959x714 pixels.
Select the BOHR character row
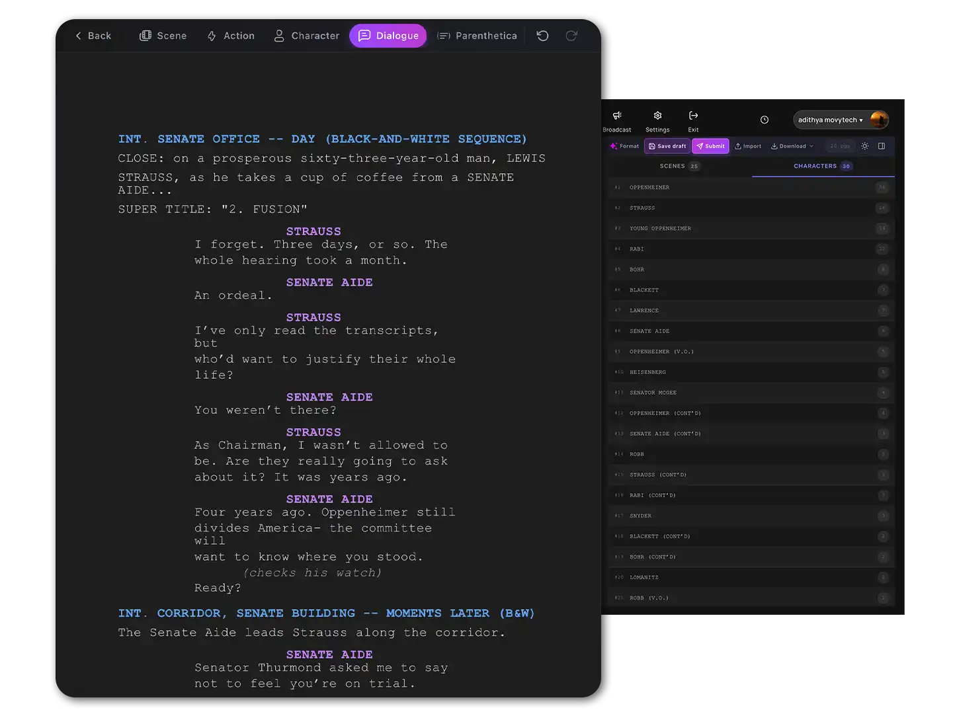751,270
